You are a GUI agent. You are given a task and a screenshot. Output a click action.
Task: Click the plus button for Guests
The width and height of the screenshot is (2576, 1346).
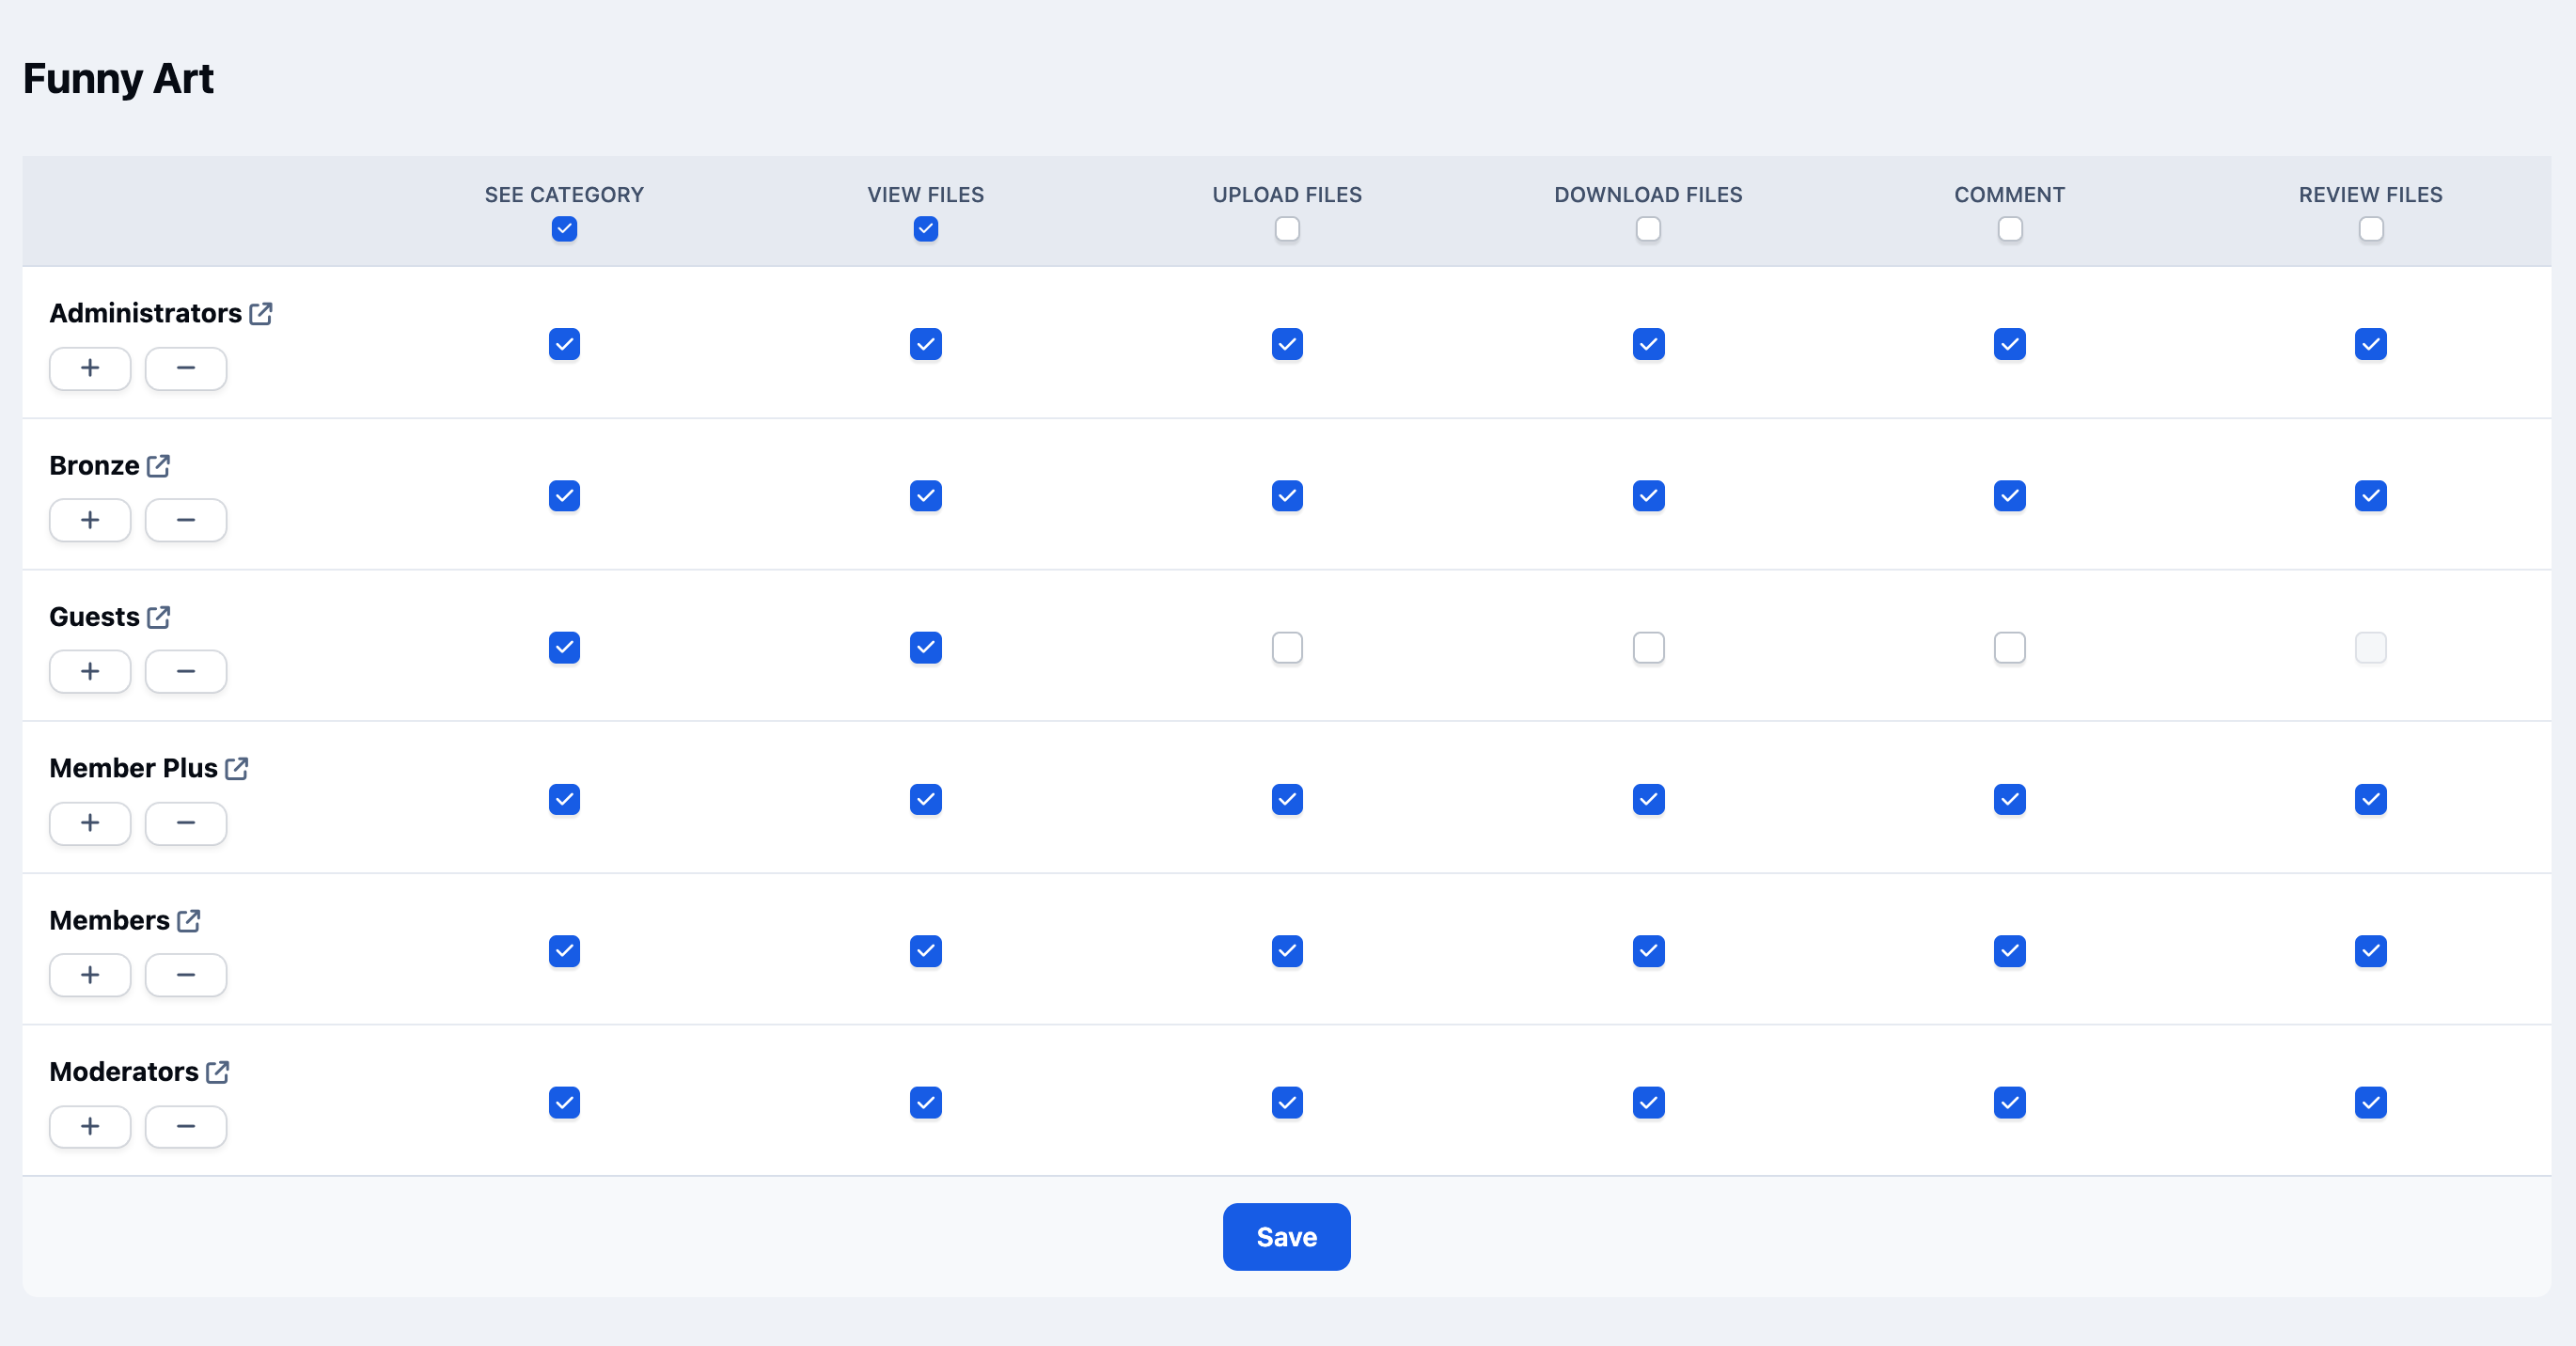[x=90, y=671]
